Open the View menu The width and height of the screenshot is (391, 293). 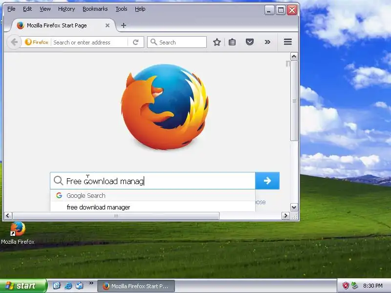(45, 9)
